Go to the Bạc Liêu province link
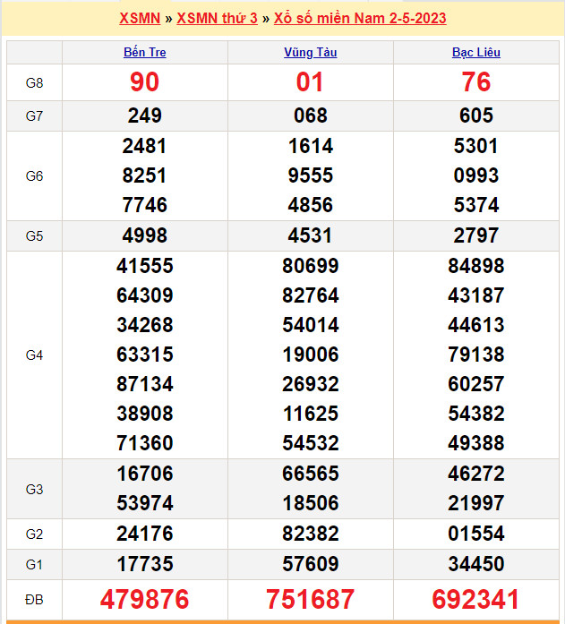This screenshot has width=565, height=624. [476, 52]
